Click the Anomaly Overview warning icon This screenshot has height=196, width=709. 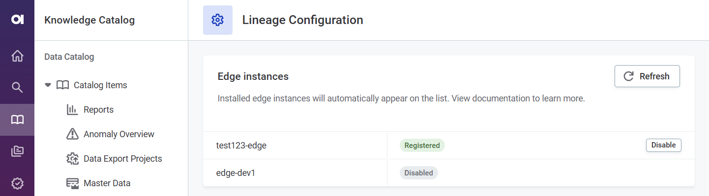[x=72, y=134]
